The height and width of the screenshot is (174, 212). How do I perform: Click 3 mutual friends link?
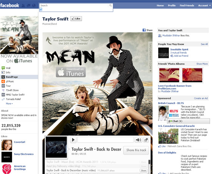(178, 53)
